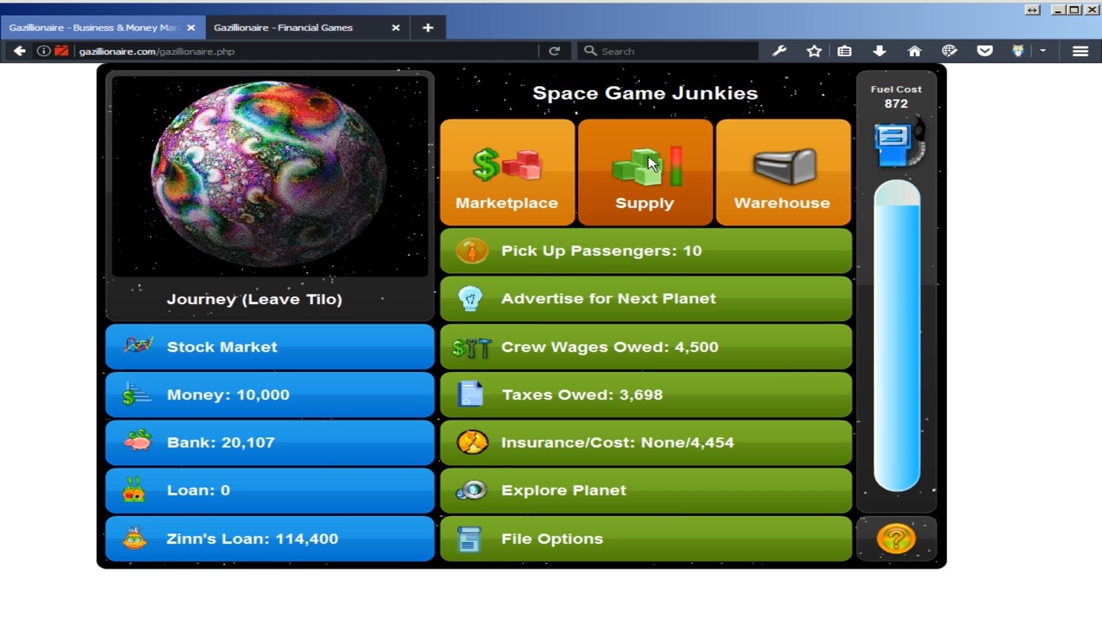The width and height of the screenshot is (1102, 620).
Task: Select Pick Up Passengers: 10
Action: 646,251
